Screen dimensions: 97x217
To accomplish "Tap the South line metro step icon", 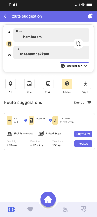I will 31,120.
